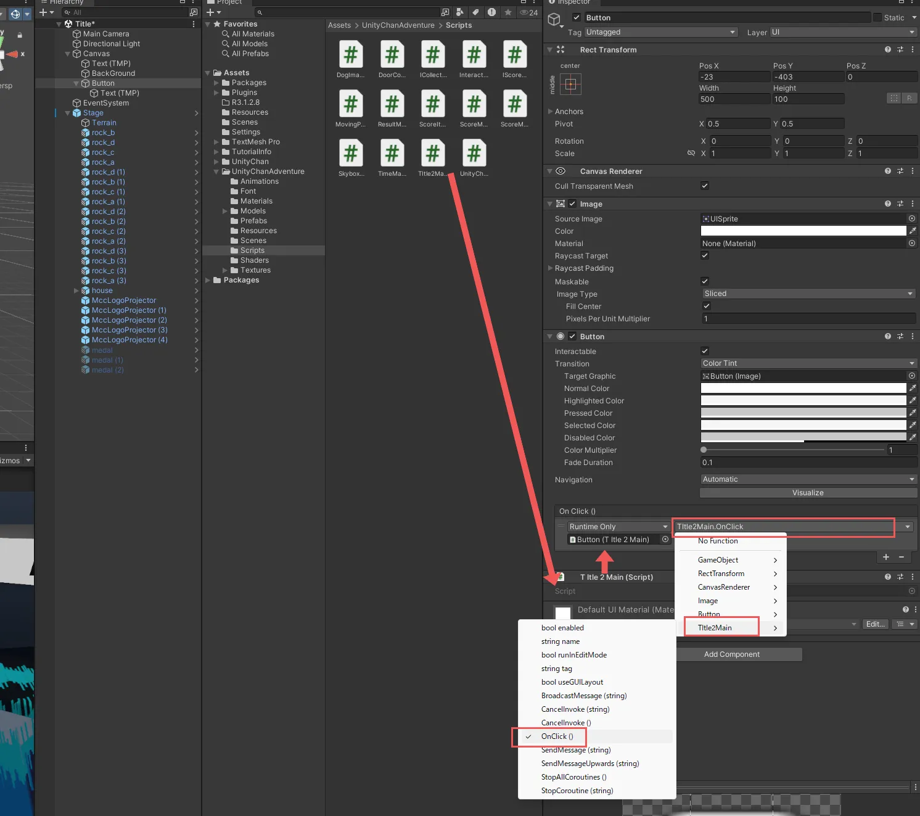Click the anchor preset icon in Rect Transform

570,84
